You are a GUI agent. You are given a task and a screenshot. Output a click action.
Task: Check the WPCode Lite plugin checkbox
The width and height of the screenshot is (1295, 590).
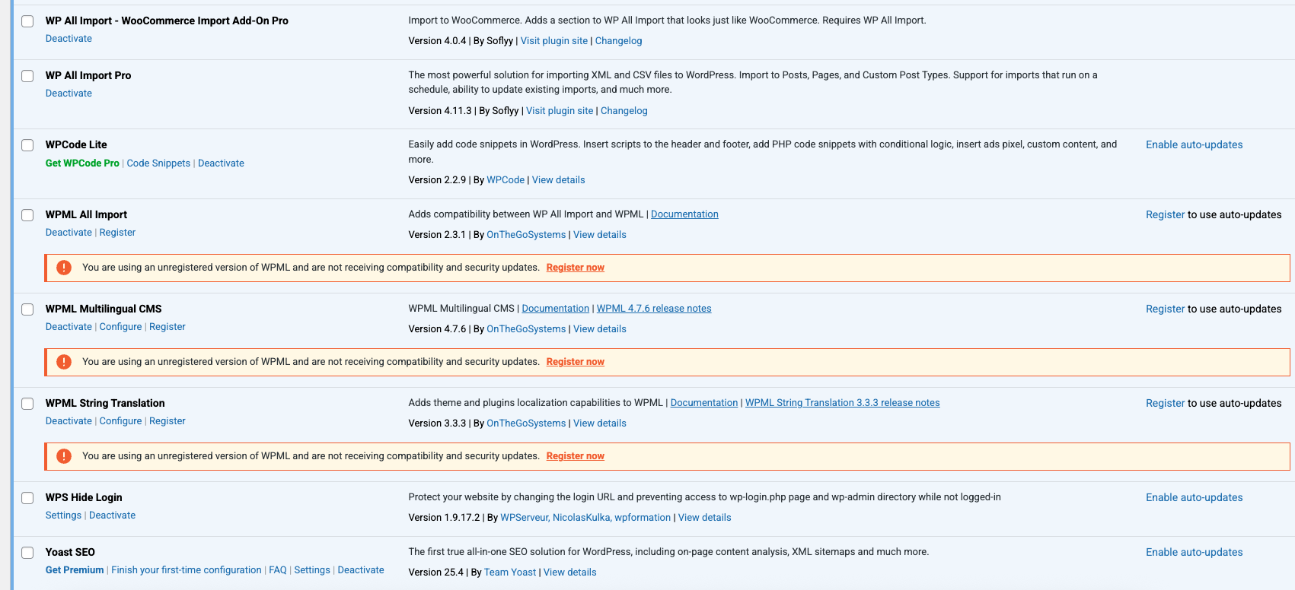click(27, 145)
